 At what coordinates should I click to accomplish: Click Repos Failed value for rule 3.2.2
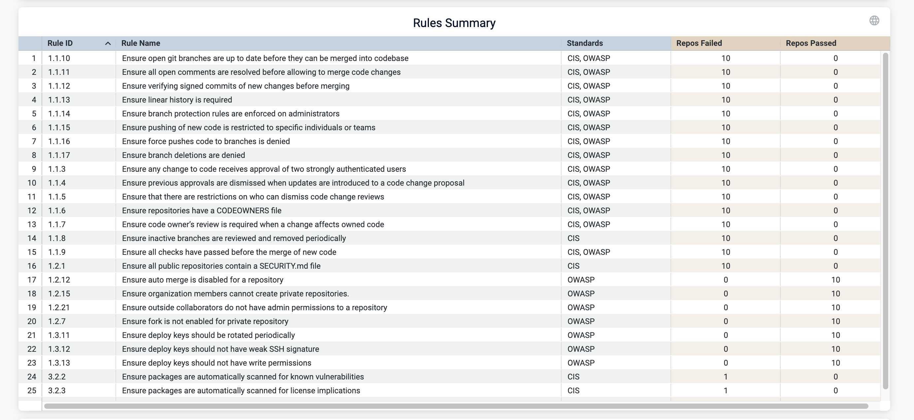(x=725, y=377)
